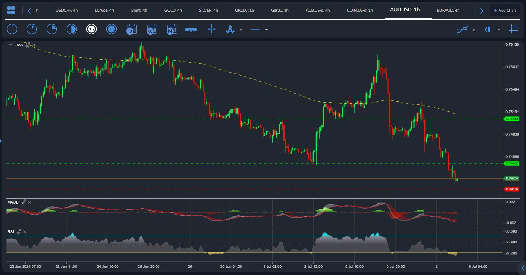Click the candlestick chart type icon
Screen dimensions: 526x275
point(488,29)
